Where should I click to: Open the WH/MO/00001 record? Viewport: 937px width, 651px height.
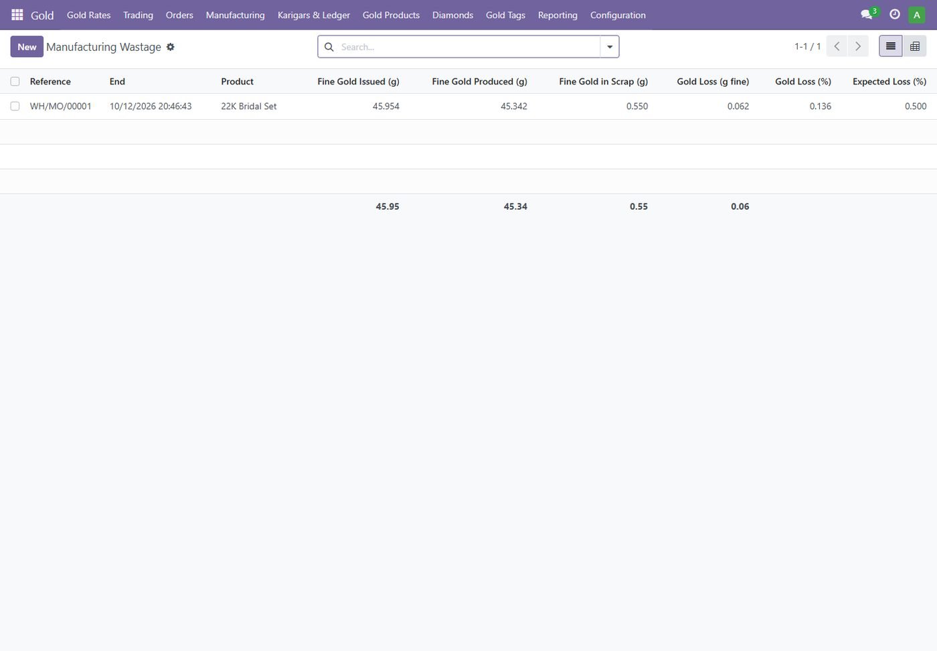pos(61,106)
